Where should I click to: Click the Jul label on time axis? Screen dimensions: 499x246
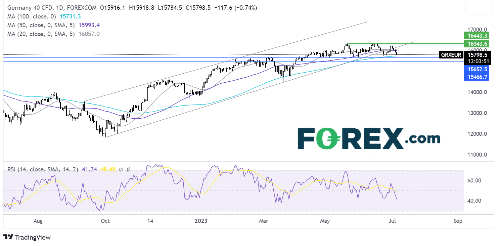392,221
